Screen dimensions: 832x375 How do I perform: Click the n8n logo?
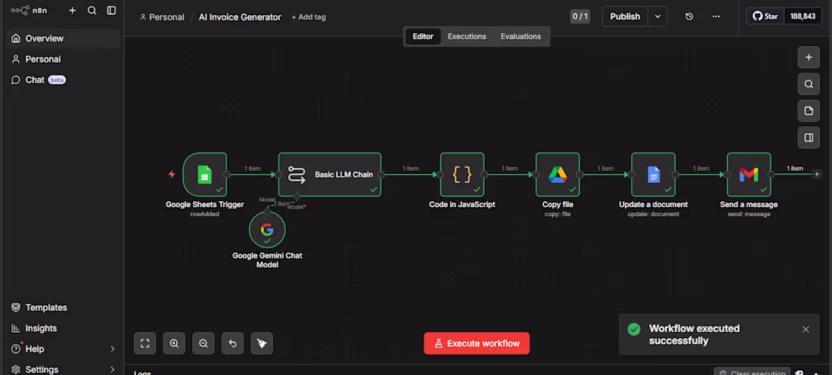click(x=29, y=10)
